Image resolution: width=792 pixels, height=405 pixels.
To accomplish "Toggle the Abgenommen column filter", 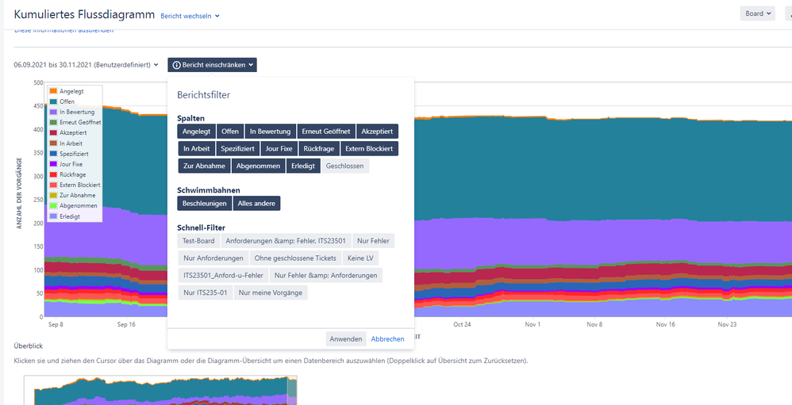I will coord(258,166).
